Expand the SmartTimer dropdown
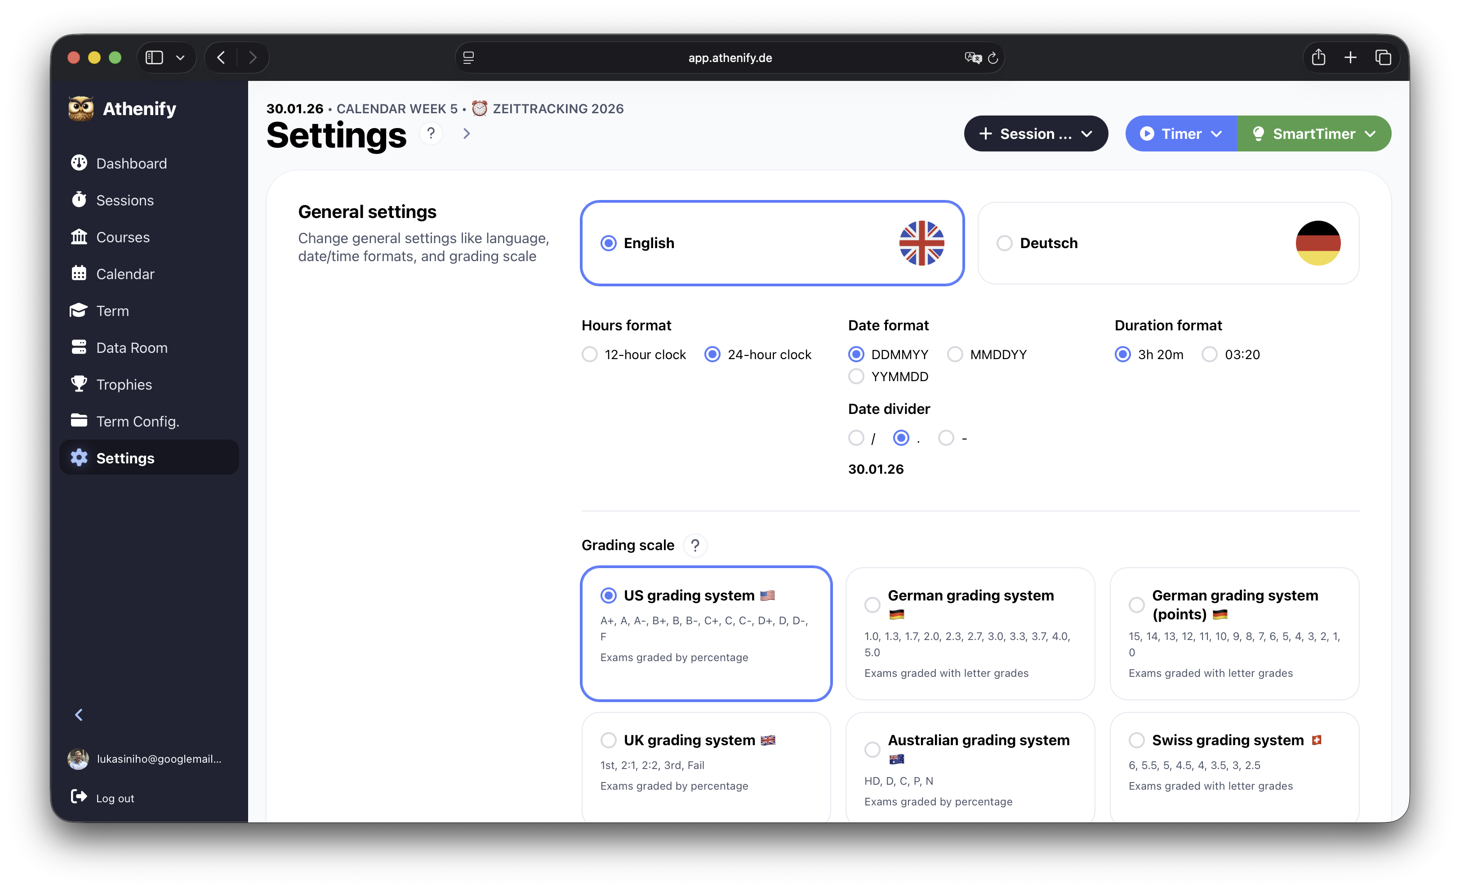1460x889 pixels. pos(1370,134)
